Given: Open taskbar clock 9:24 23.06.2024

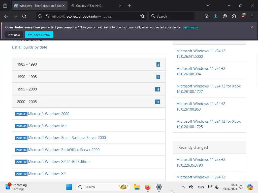Looking at the screenshot, I should point(230,187).
